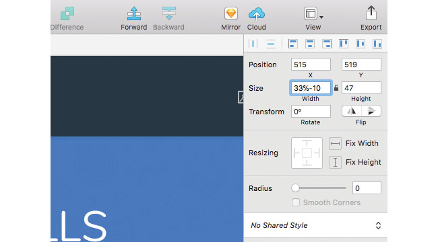The image size is (438, 242).
Task: Align layers to the right edge
Action: pos(327,44)
